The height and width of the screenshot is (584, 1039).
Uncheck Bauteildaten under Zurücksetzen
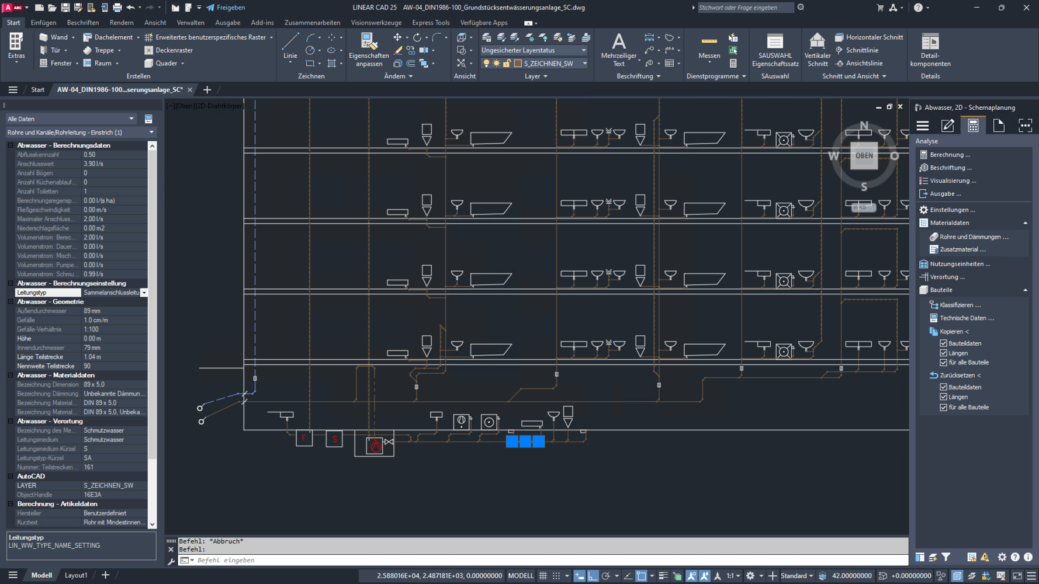[x=943, y=387]
